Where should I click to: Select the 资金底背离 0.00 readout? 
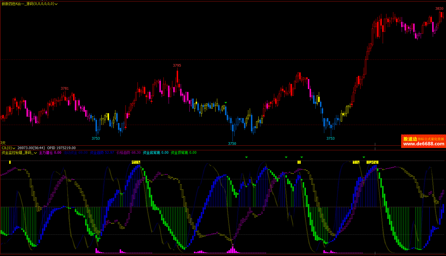pyautogui.click(x=156, y=153)
